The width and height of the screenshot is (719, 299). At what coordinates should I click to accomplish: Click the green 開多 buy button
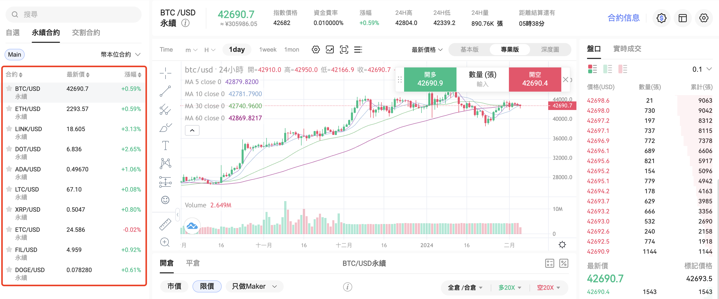click(430, 79)
